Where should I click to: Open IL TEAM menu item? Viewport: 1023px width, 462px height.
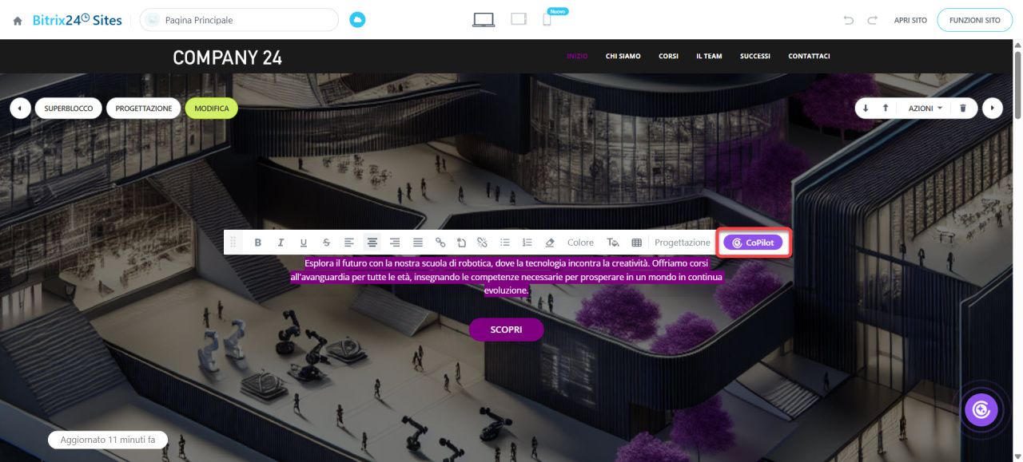(709, 57)
